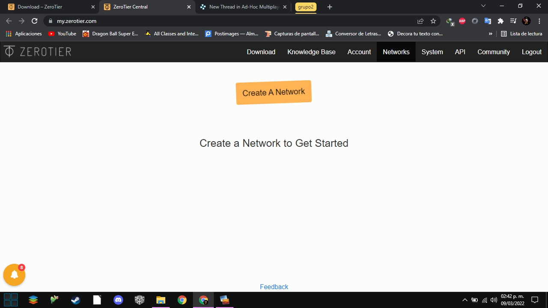Open the AdBlock Plus extension icon

462,21
